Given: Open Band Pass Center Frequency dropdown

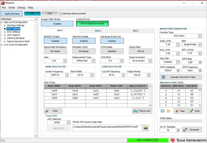Looking at the screenshot, I should (67, 75).
